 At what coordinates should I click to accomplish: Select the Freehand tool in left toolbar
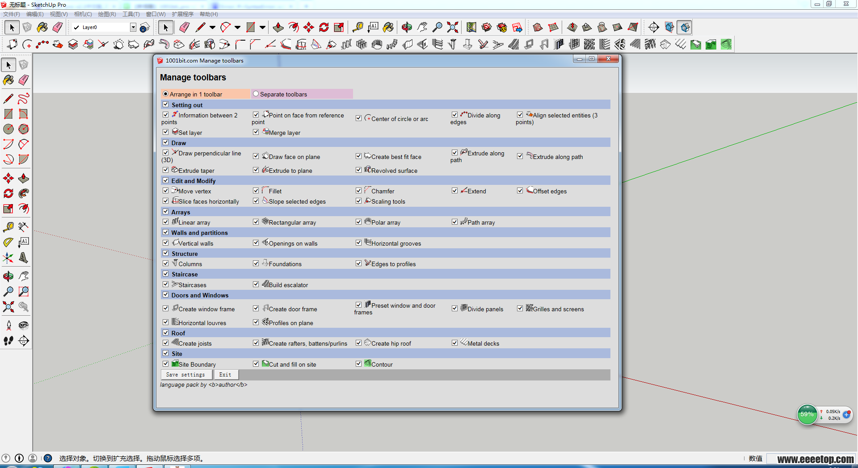click(24, 99)
